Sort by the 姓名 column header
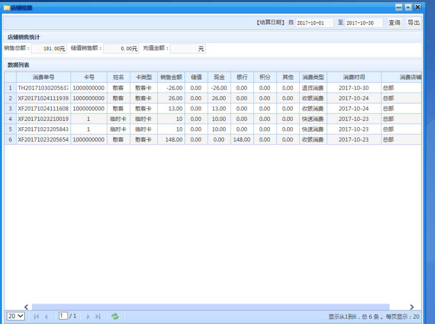 click(x=118, y=77)
